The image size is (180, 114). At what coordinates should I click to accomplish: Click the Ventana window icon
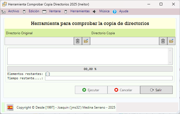tap(44, 12)
